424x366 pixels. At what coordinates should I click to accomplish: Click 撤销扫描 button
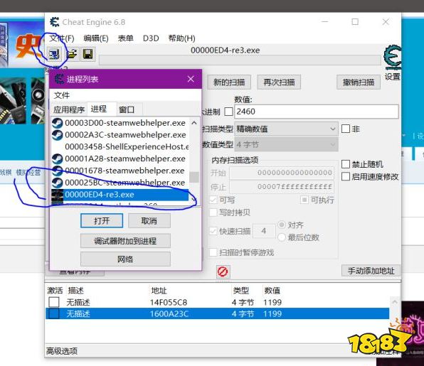[x=359, y=82]
